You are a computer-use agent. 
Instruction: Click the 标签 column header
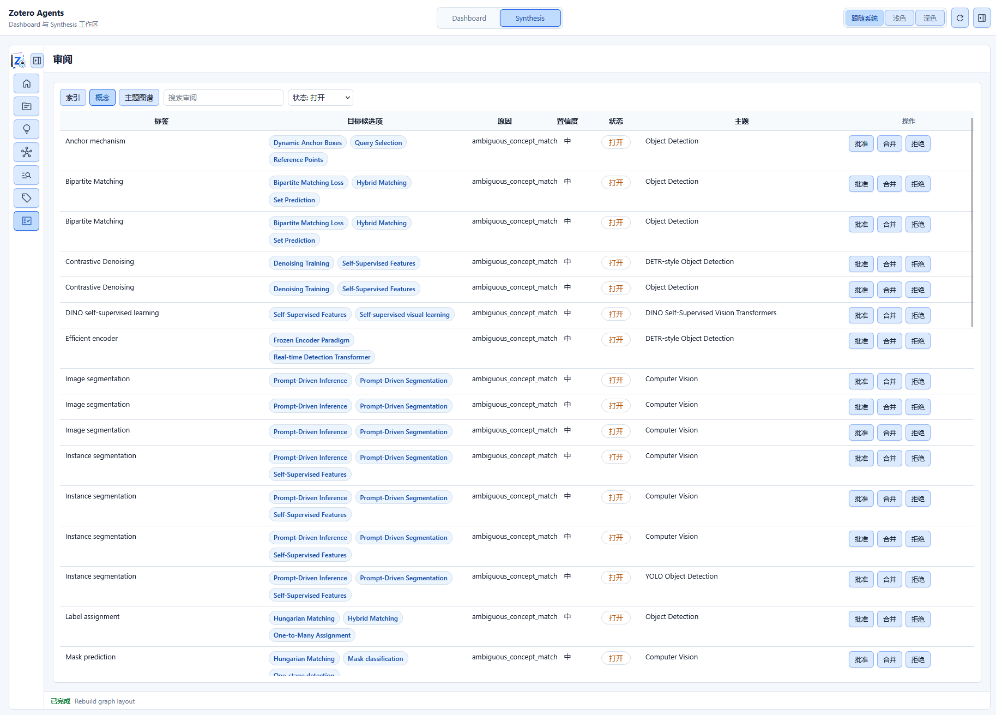tap(161, 121)
